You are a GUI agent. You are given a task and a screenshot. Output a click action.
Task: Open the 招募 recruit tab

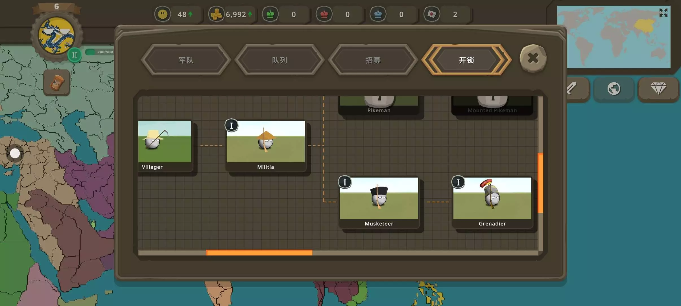373,60
